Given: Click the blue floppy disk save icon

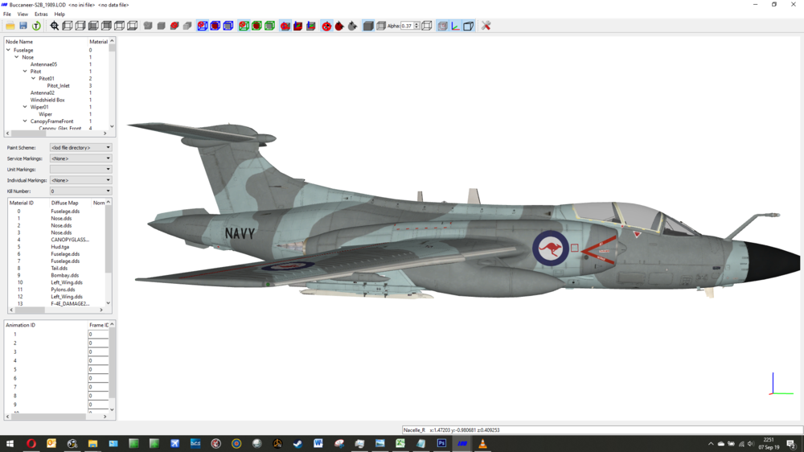Looking at the screenshot, I should point(23,26).
